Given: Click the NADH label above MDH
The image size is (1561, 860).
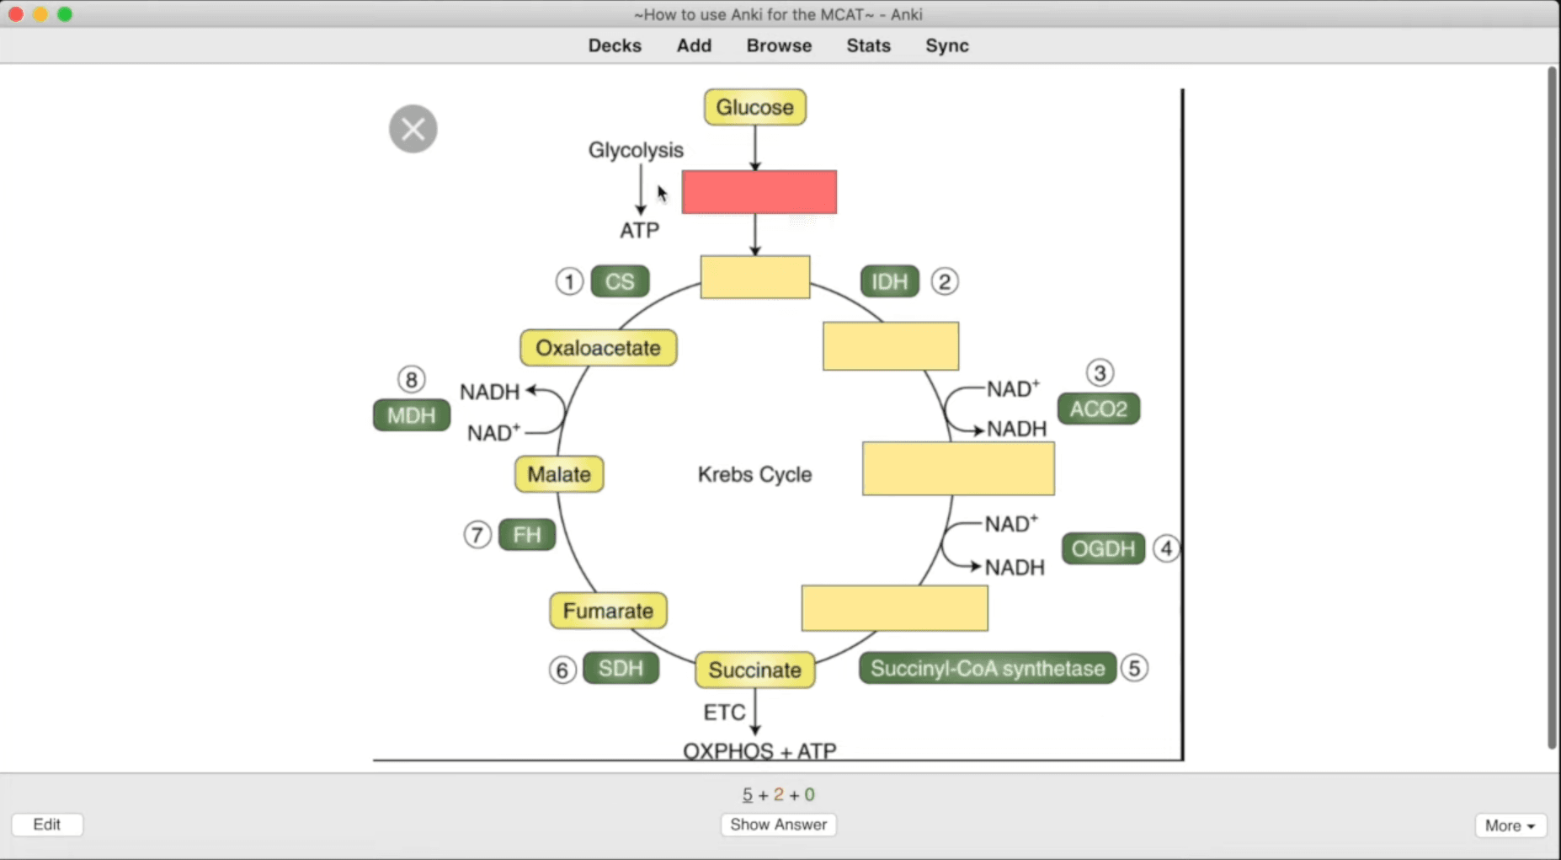Looking at the screenshot, I should (489, 392).
